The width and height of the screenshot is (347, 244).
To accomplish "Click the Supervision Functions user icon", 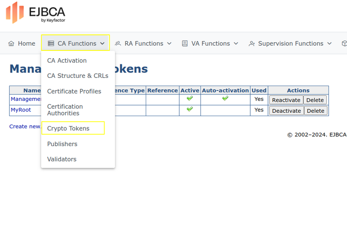I will pos(252,43).
